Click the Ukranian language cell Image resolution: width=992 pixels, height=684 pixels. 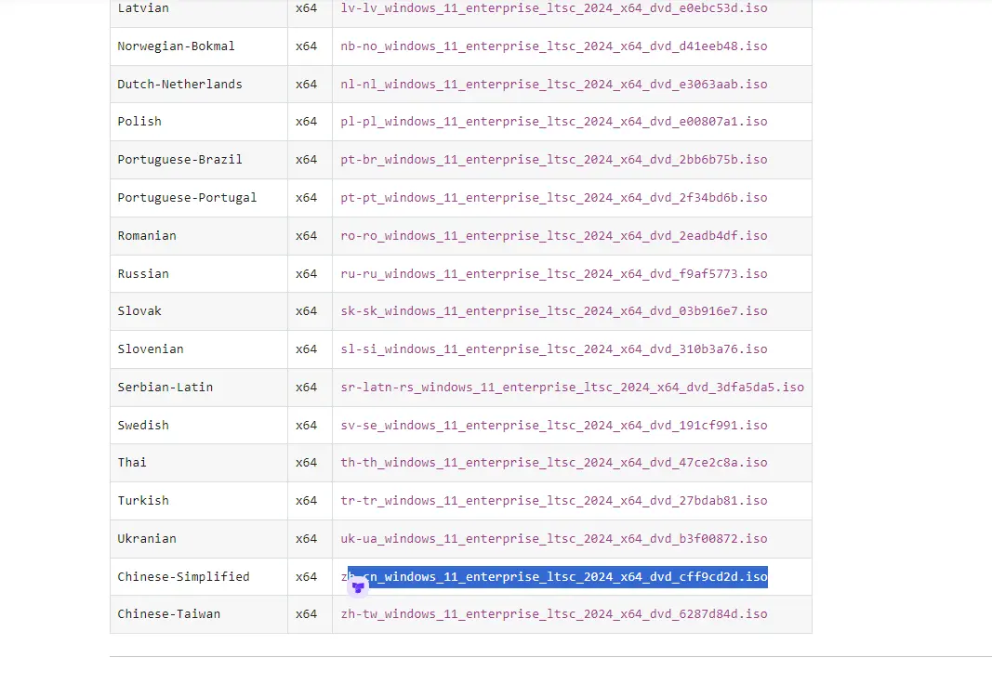(x=199, y=539)
